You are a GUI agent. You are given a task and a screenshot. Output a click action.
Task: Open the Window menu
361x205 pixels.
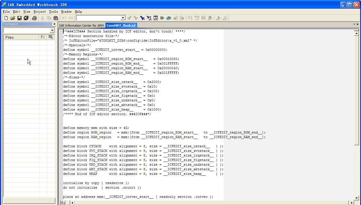(66, 12)
